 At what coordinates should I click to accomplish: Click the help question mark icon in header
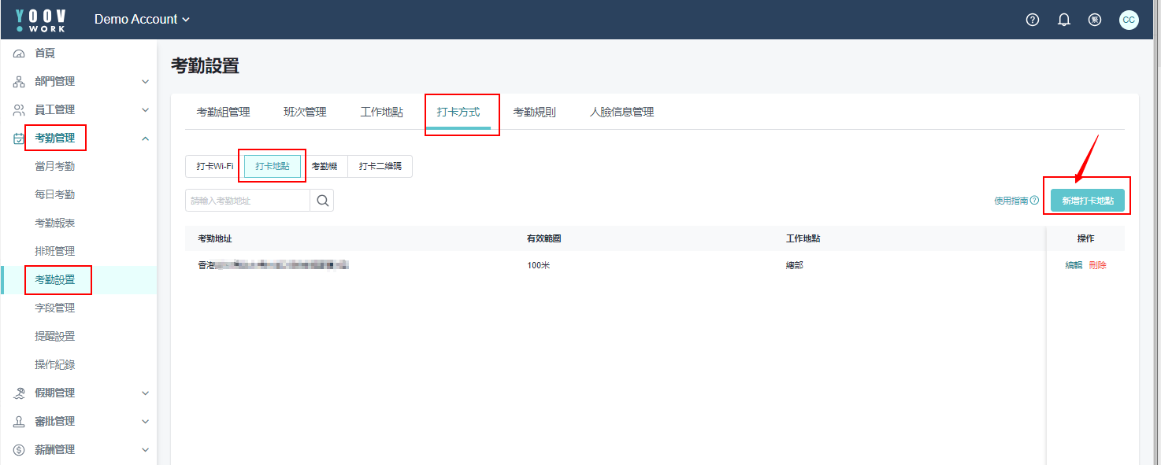(1033, 20)
